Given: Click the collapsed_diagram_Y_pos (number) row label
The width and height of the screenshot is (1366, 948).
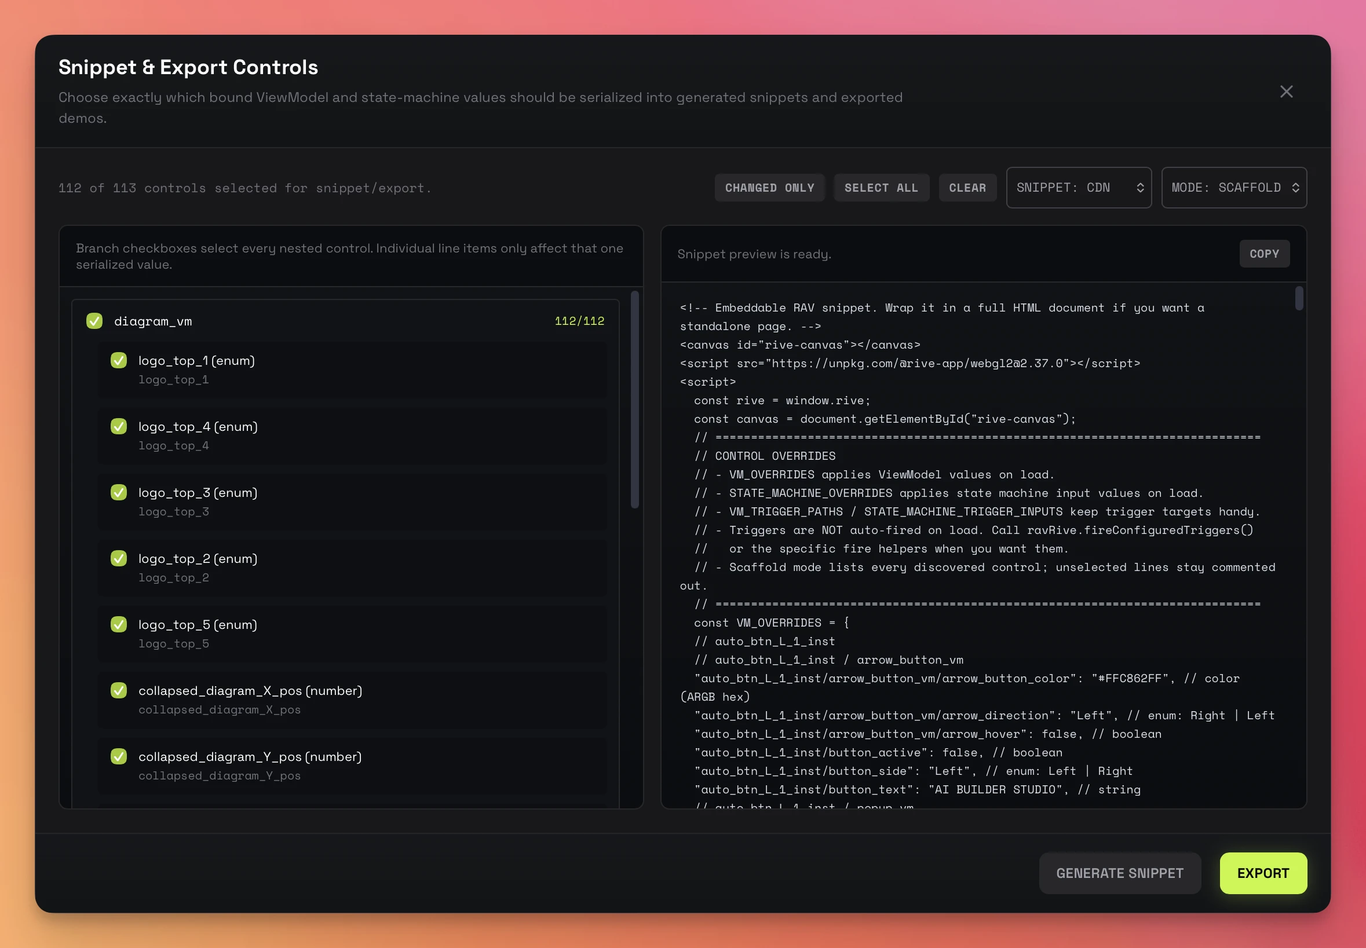Looking at the screenshot, I should click(250, 756).
